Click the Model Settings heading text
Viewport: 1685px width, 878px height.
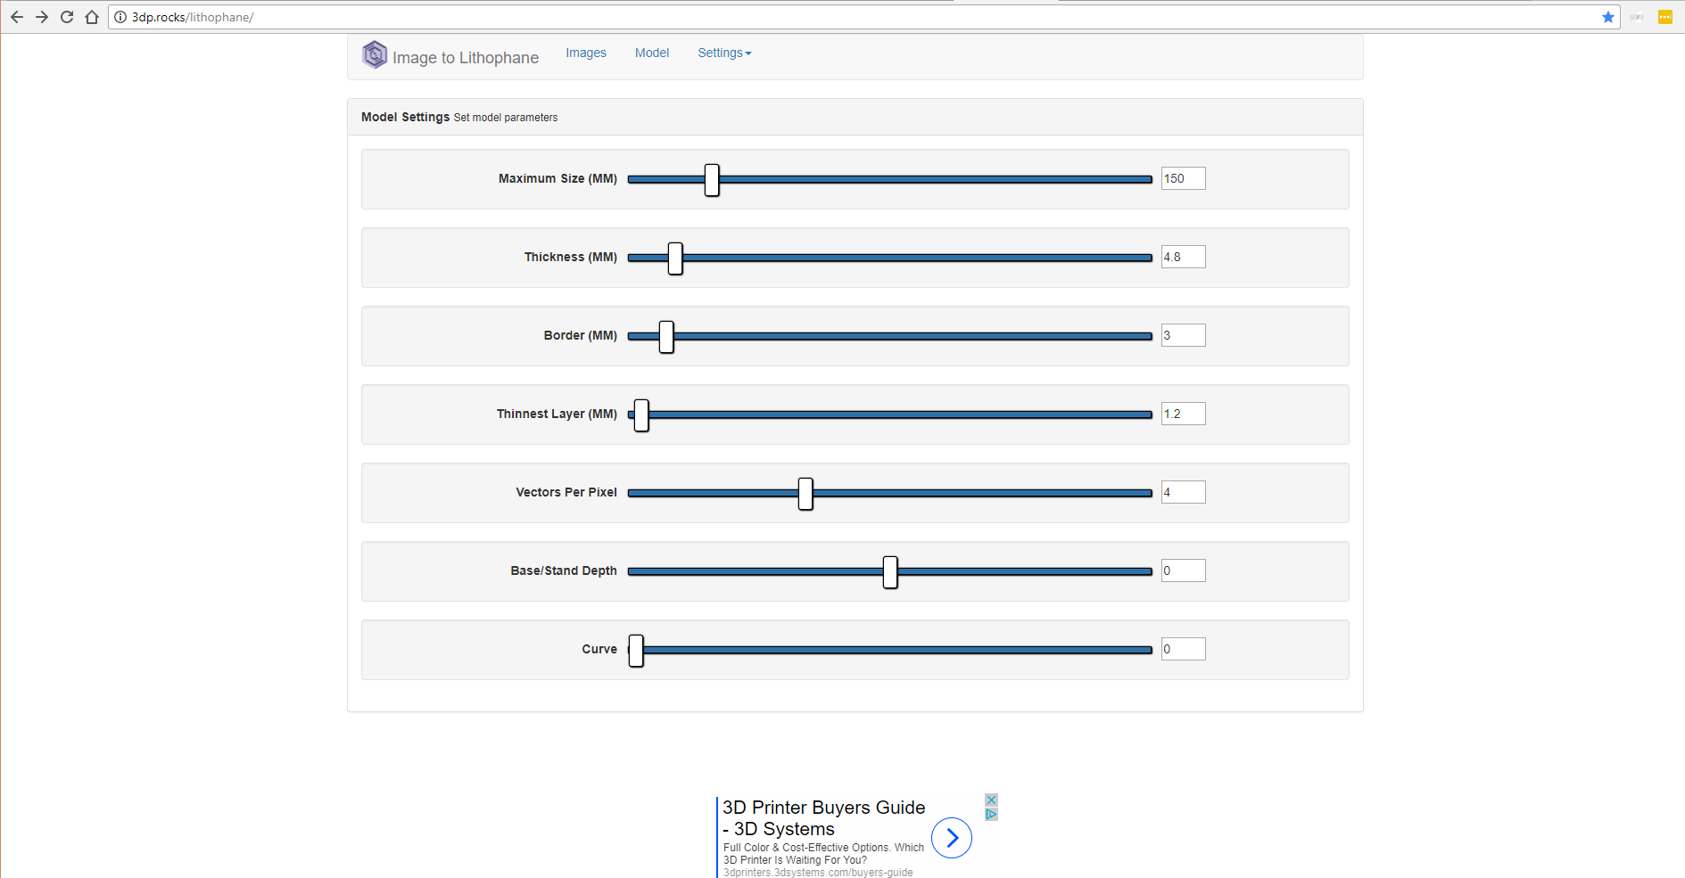click(405, 117)
